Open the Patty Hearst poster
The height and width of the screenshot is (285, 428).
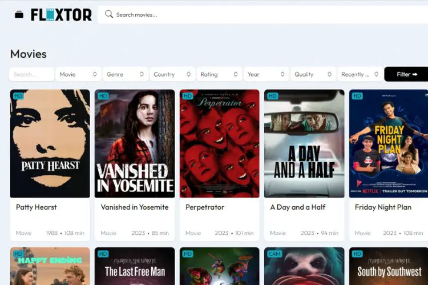coord(50,143)
